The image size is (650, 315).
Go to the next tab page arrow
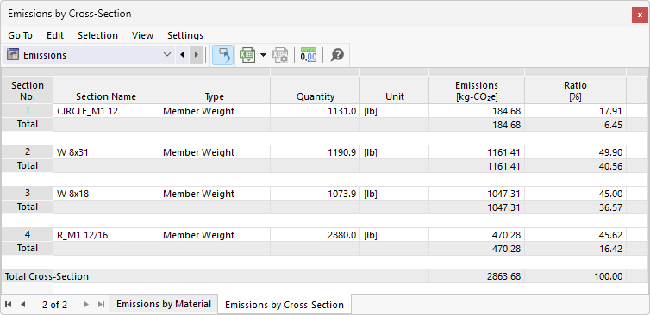click(x=86, y=305)
